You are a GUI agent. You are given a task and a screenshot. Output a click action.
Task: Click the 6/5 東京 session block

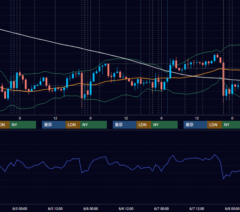coord(54,125)
